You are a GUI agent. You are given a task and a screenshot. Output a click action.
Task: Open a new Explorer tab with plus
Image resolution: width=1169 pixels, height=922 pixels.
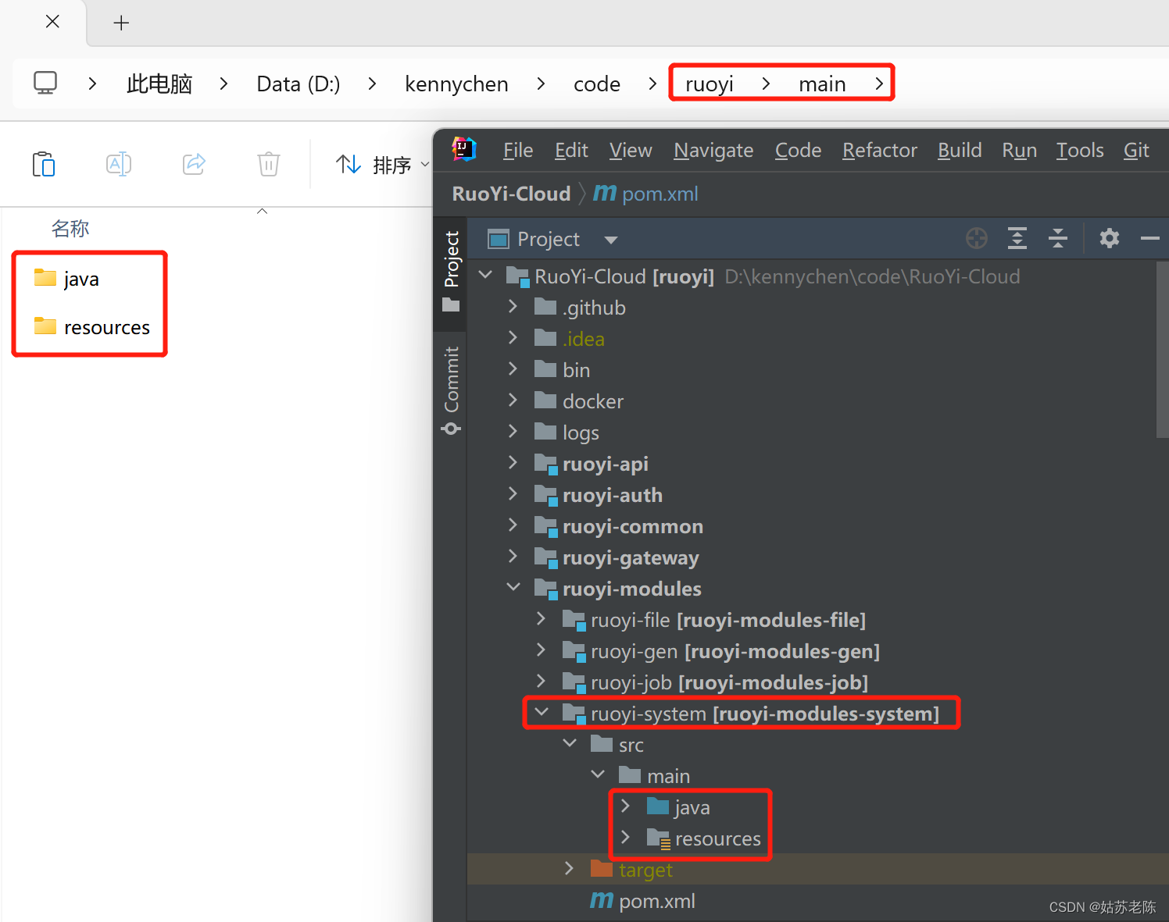121,23
